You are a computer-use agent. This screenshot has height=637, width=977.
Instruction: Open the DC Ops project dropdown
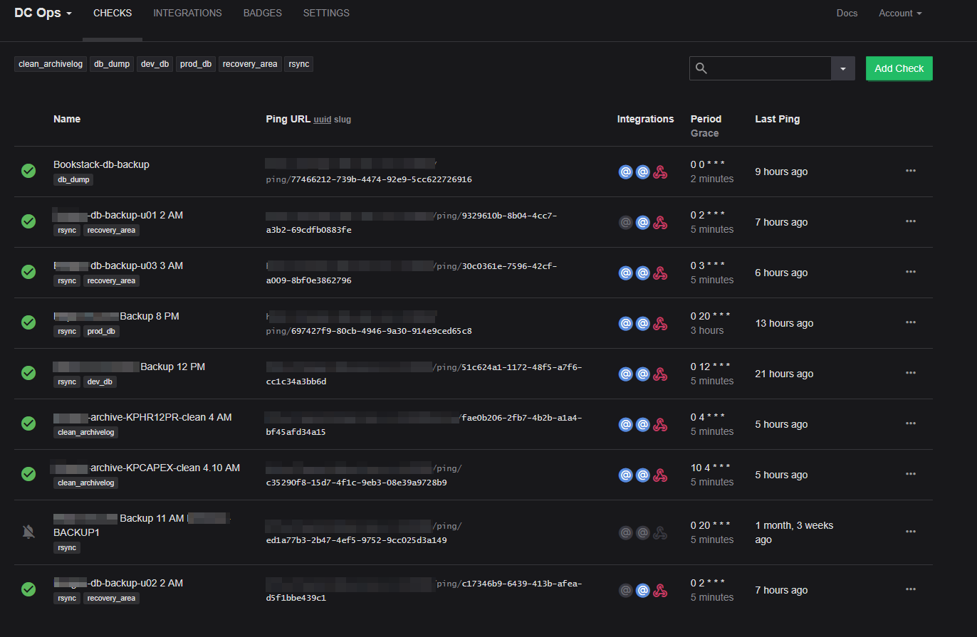[43, 14]
